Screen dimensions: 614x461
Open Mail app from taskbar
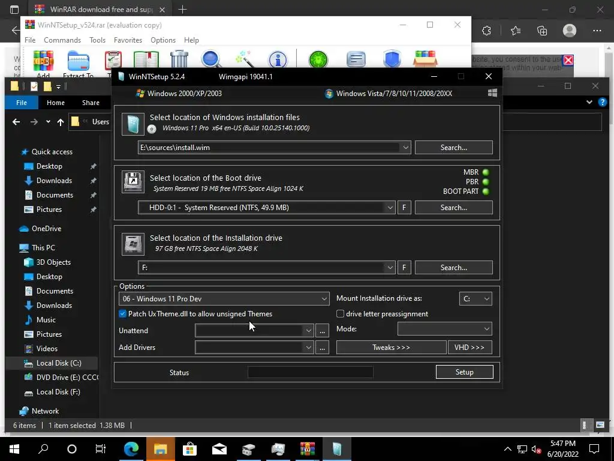coord(219,449)
